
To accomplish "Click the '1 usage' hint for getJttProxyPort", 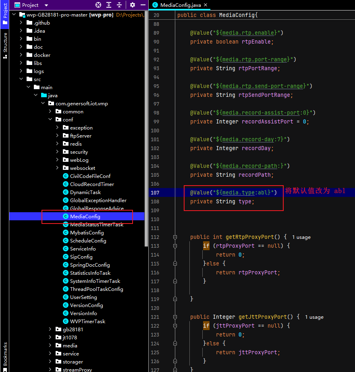I will (x=314, y=317).
